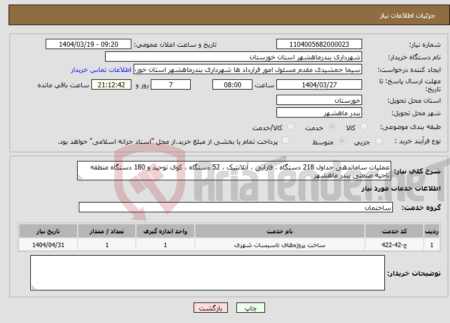Click the request creator field سیما جمشیدی
The image size is (450, 323).
[x=248, y=70]
